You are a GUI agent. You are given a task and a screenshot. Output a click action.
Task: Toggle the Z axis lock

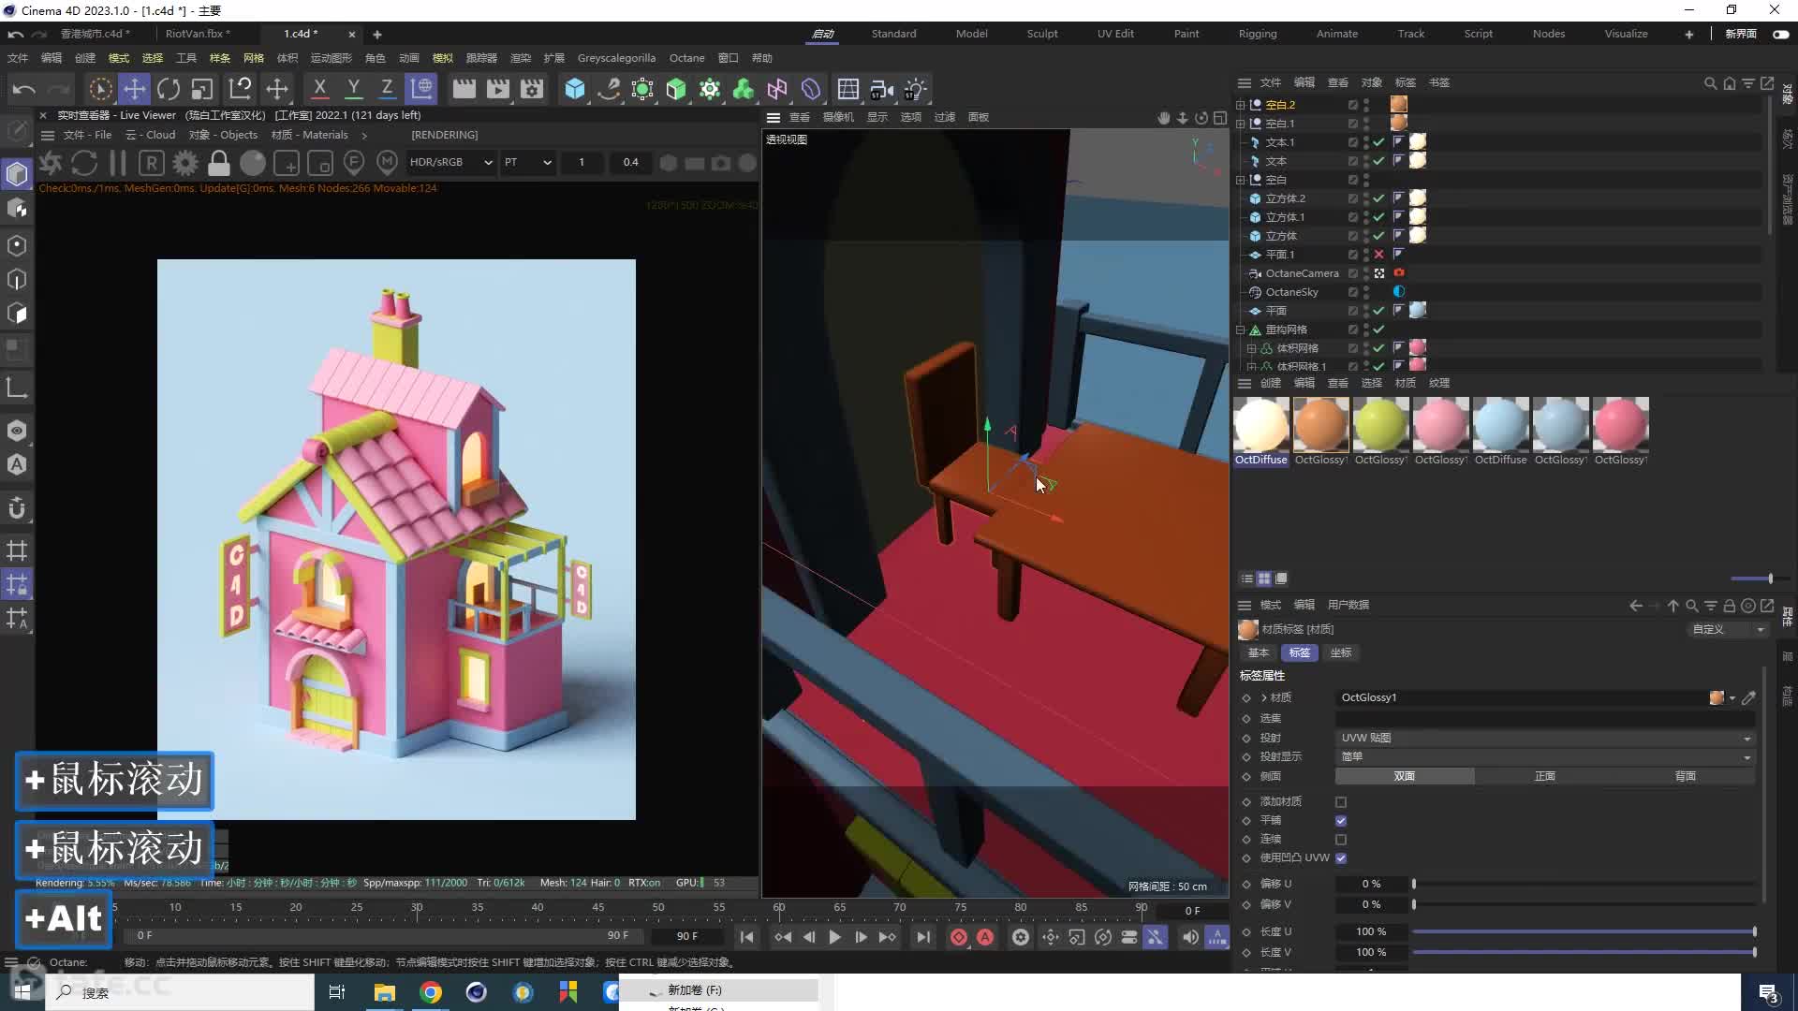coord(387,89)
